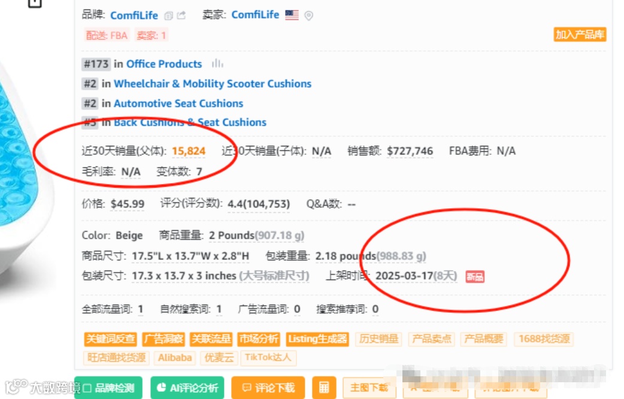Open the calculator icon button
This screenshot has height=399, width=624.
pos(324,387)
